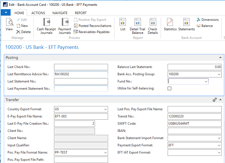The height and width of the screenshot is (163, 225).
Task: Toggle the Utilize for Self-balancing checkbox
Action: pyautogui.click(x=170, y=89)
